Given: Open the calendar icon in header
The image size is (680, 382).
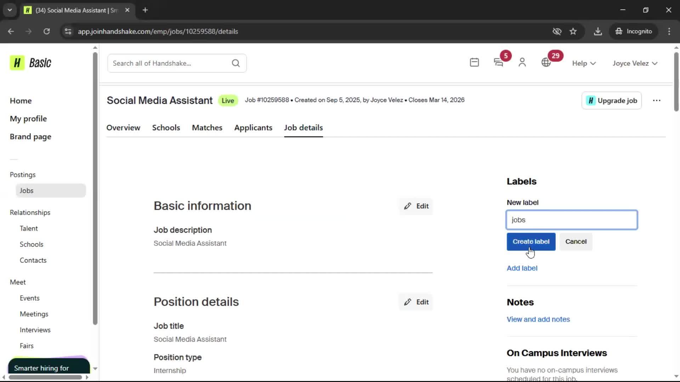Looking at the screenshot, I should [x=474, y=63].
